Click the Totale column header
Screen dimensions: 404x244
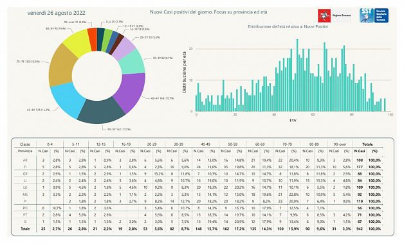click(368, 144)
